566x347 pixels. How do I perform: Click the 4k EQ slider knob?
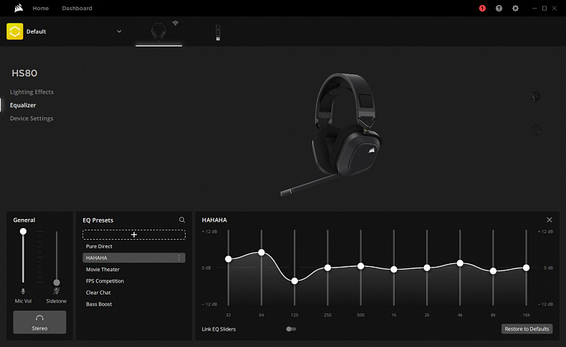[460, 263]
